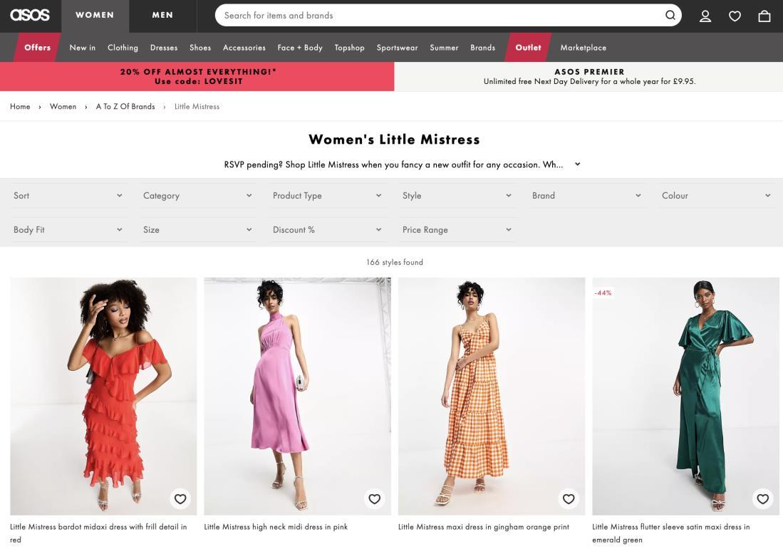Click the ASOS Premier delivery banner
Image resolution: width=783 pixels, height=551 pixels.
pyautogui.click(x=588, y=76)
